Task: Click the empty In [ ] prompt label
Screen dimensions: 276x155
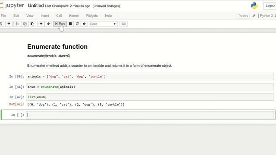Action: click(18, 115)
